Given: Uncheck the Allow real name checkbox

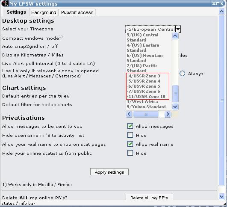Looking at the screenshot, I should [x=130, y=144].
